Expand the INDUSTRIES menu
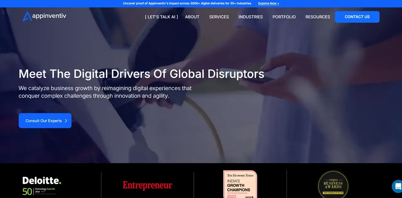The width and height of the screenshot is (402, 198). tap(251, 17)
